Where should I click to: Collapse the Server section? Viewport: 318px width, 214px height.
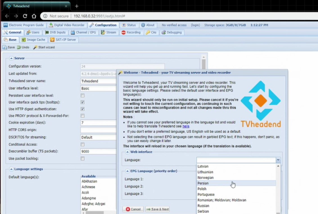[x=11, y=58]
